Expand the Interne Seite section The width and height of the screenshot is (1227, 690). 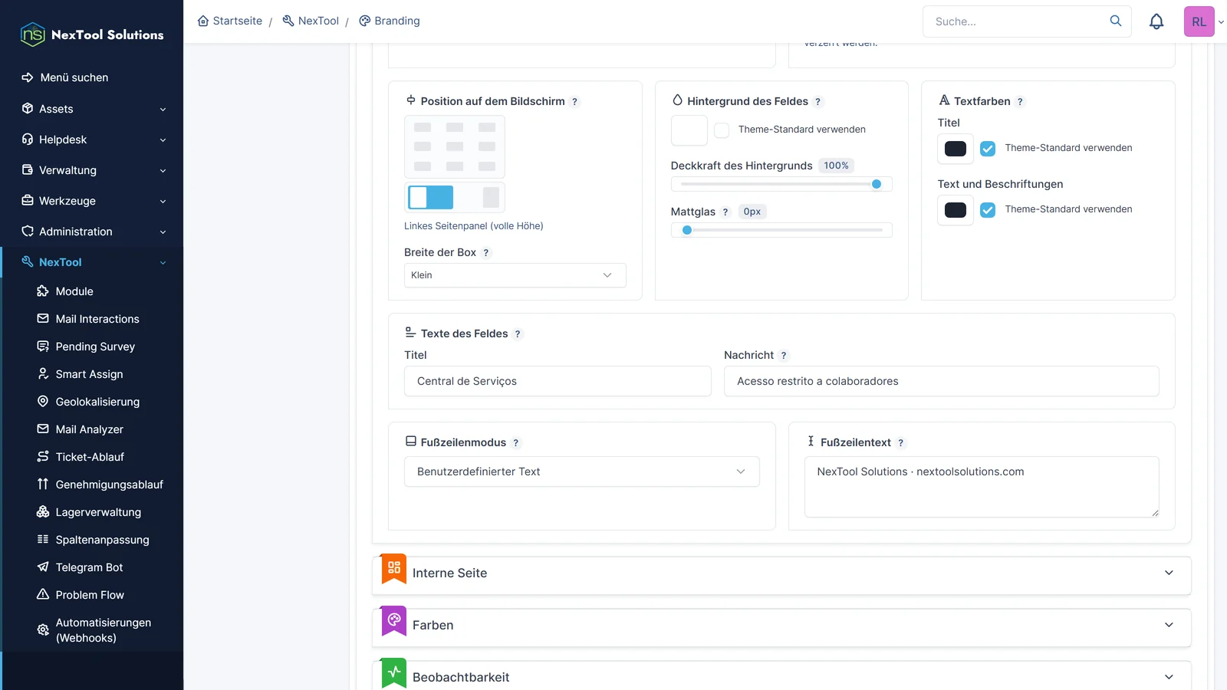pyautogui.click(x=781, y=573)
